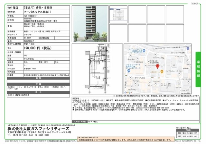Click the rent value 198,000 円（税込）
The height and width of the screenshot is (144, 206).
point(38,48)
